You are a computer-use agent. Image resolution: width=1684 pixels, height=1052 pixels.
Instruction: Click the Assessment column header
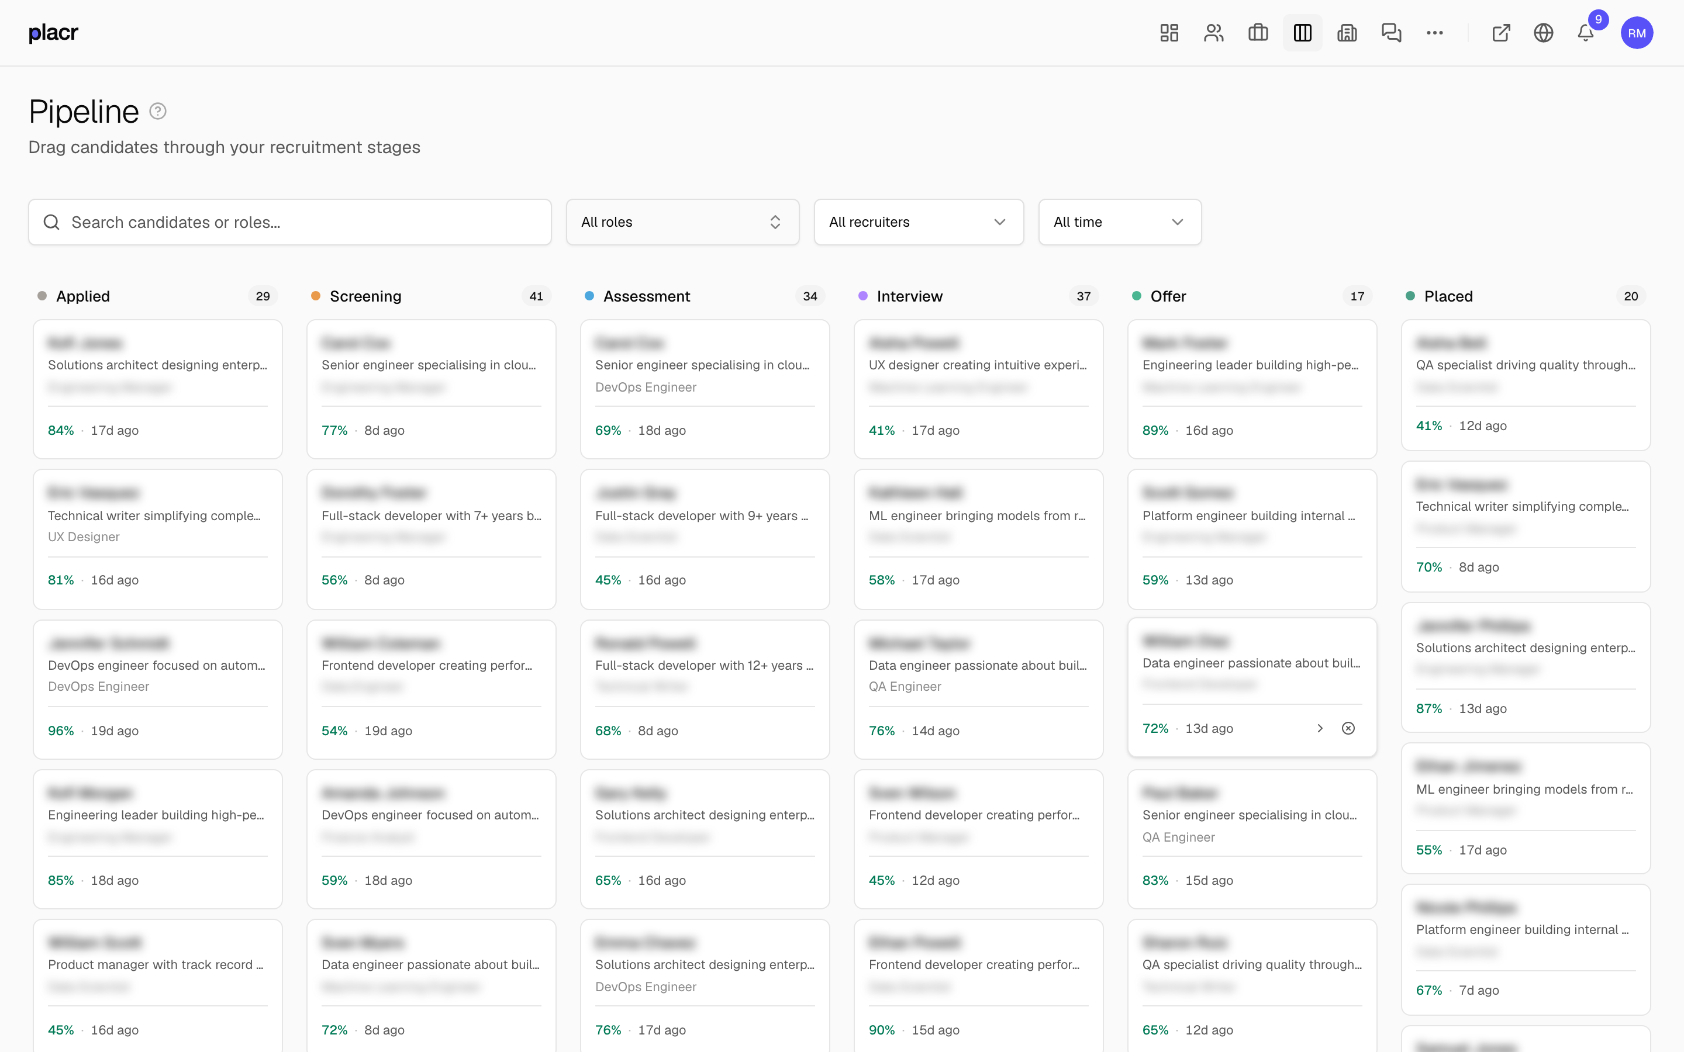(647, 296)
